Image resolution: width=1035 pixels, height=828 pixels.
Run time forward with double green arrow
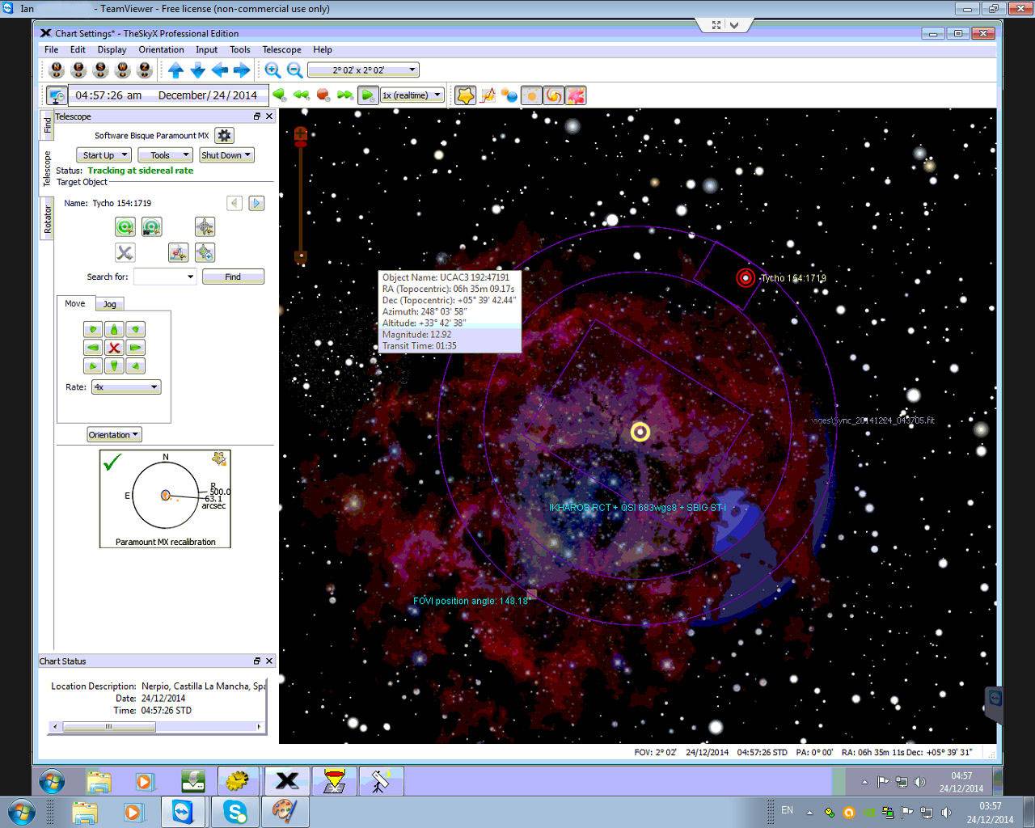(344, 95)
